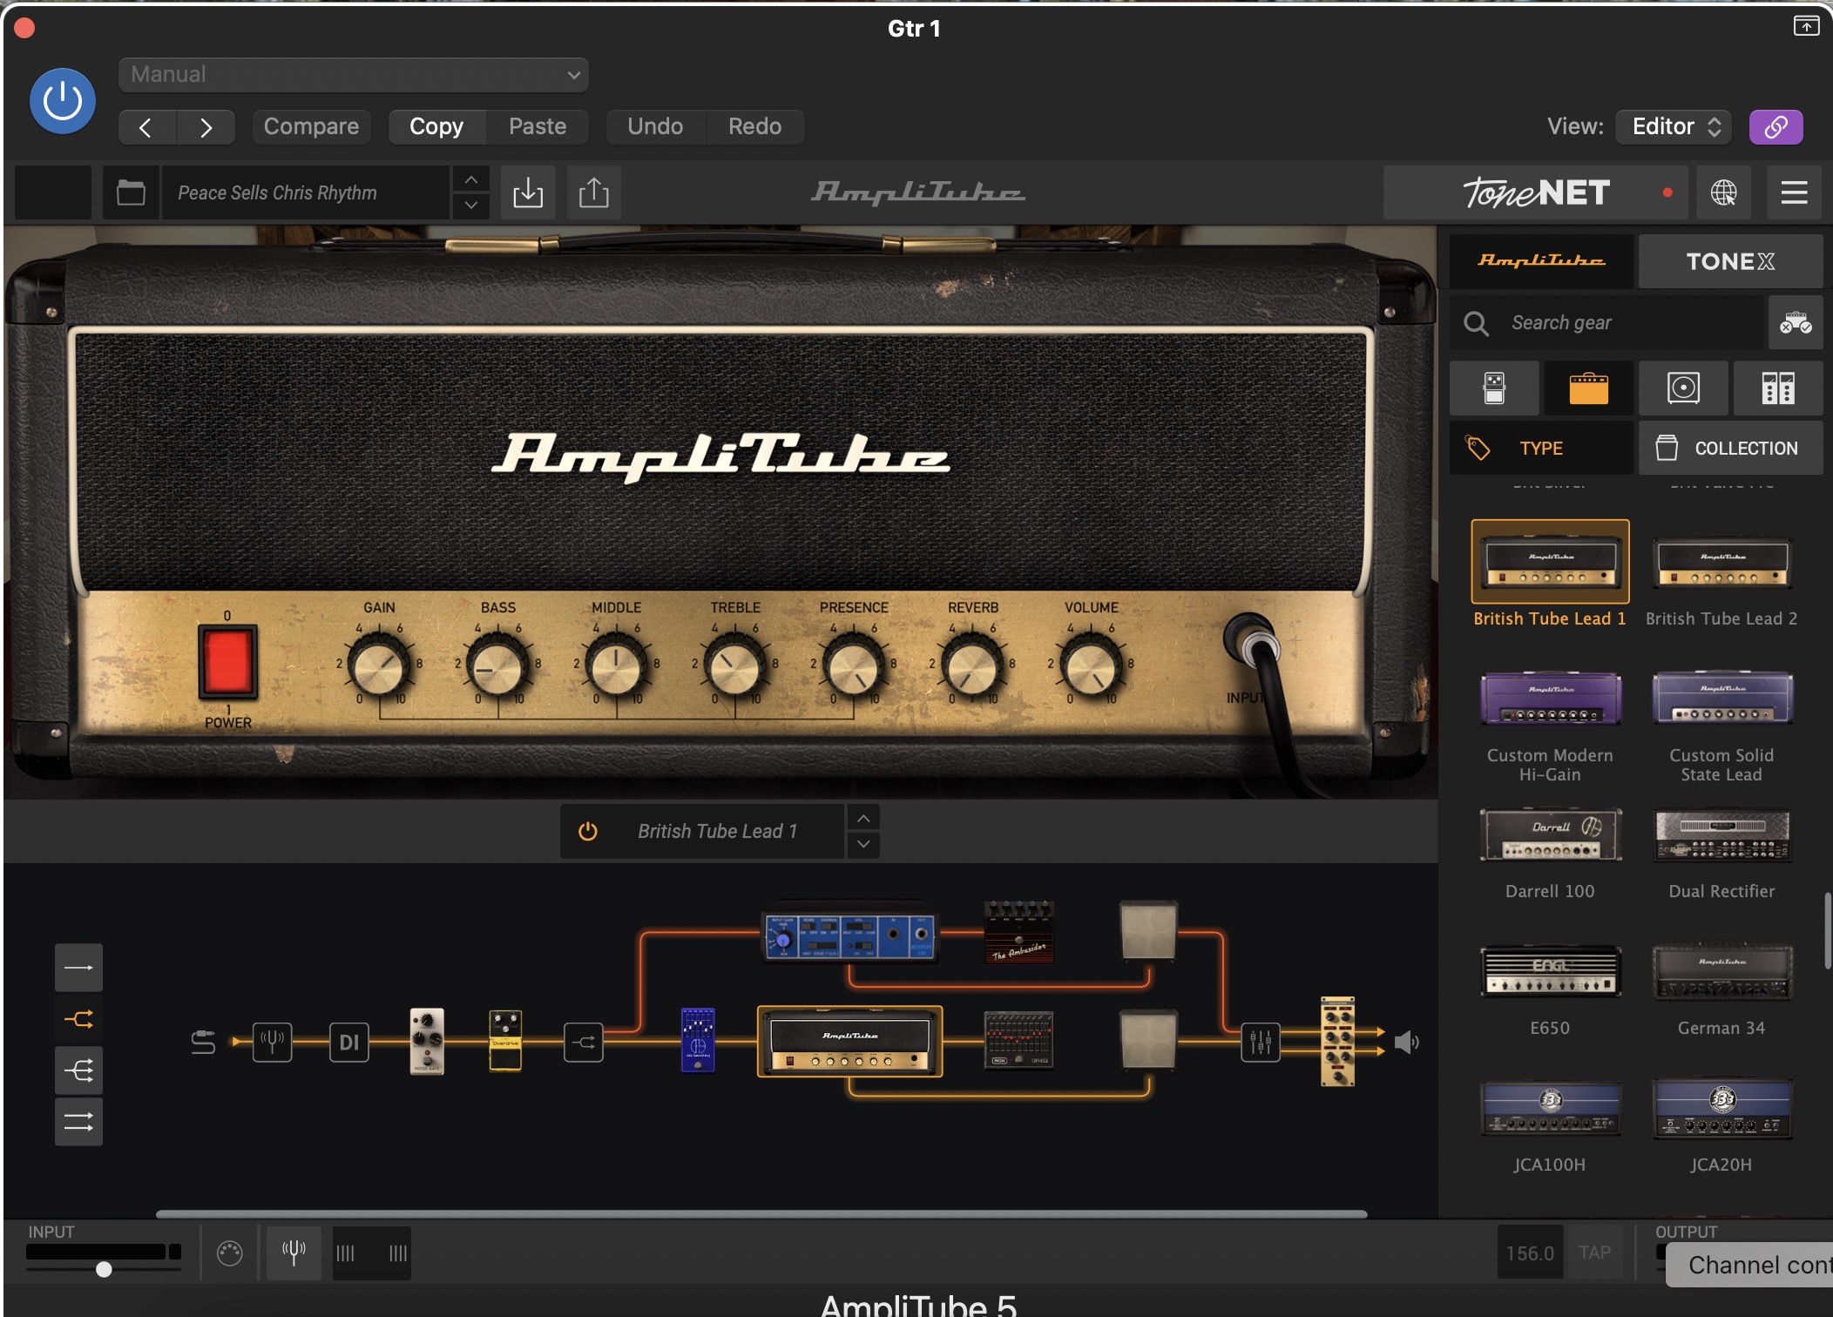Open the ToneNET panel
Screen dimensions: 1833x1317
click(1535, 192)
